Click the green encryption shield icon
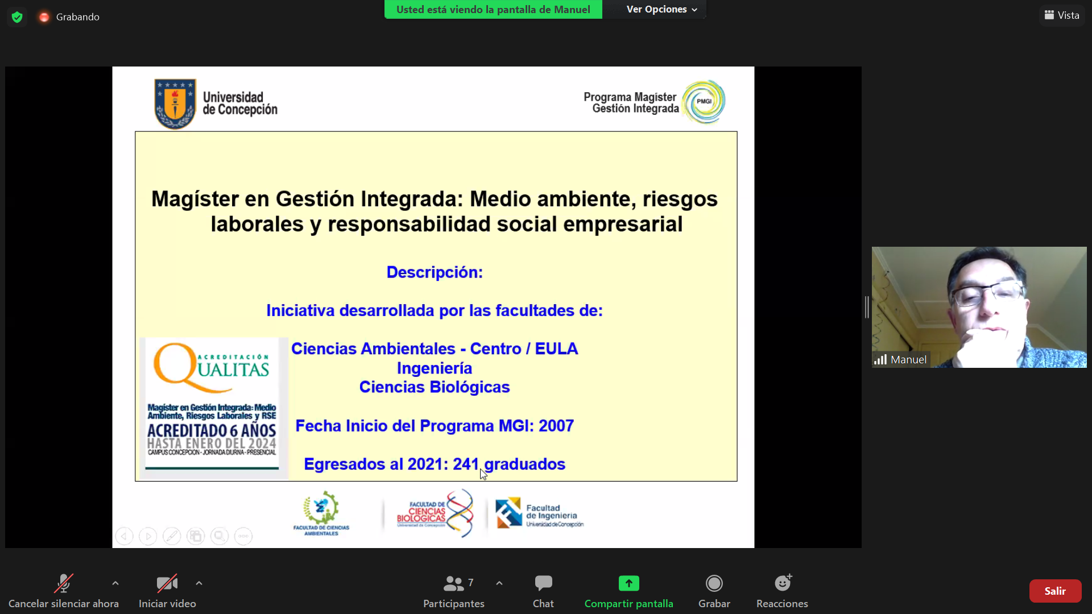The width and height of the screenshot is (1092, 614). 17,17
